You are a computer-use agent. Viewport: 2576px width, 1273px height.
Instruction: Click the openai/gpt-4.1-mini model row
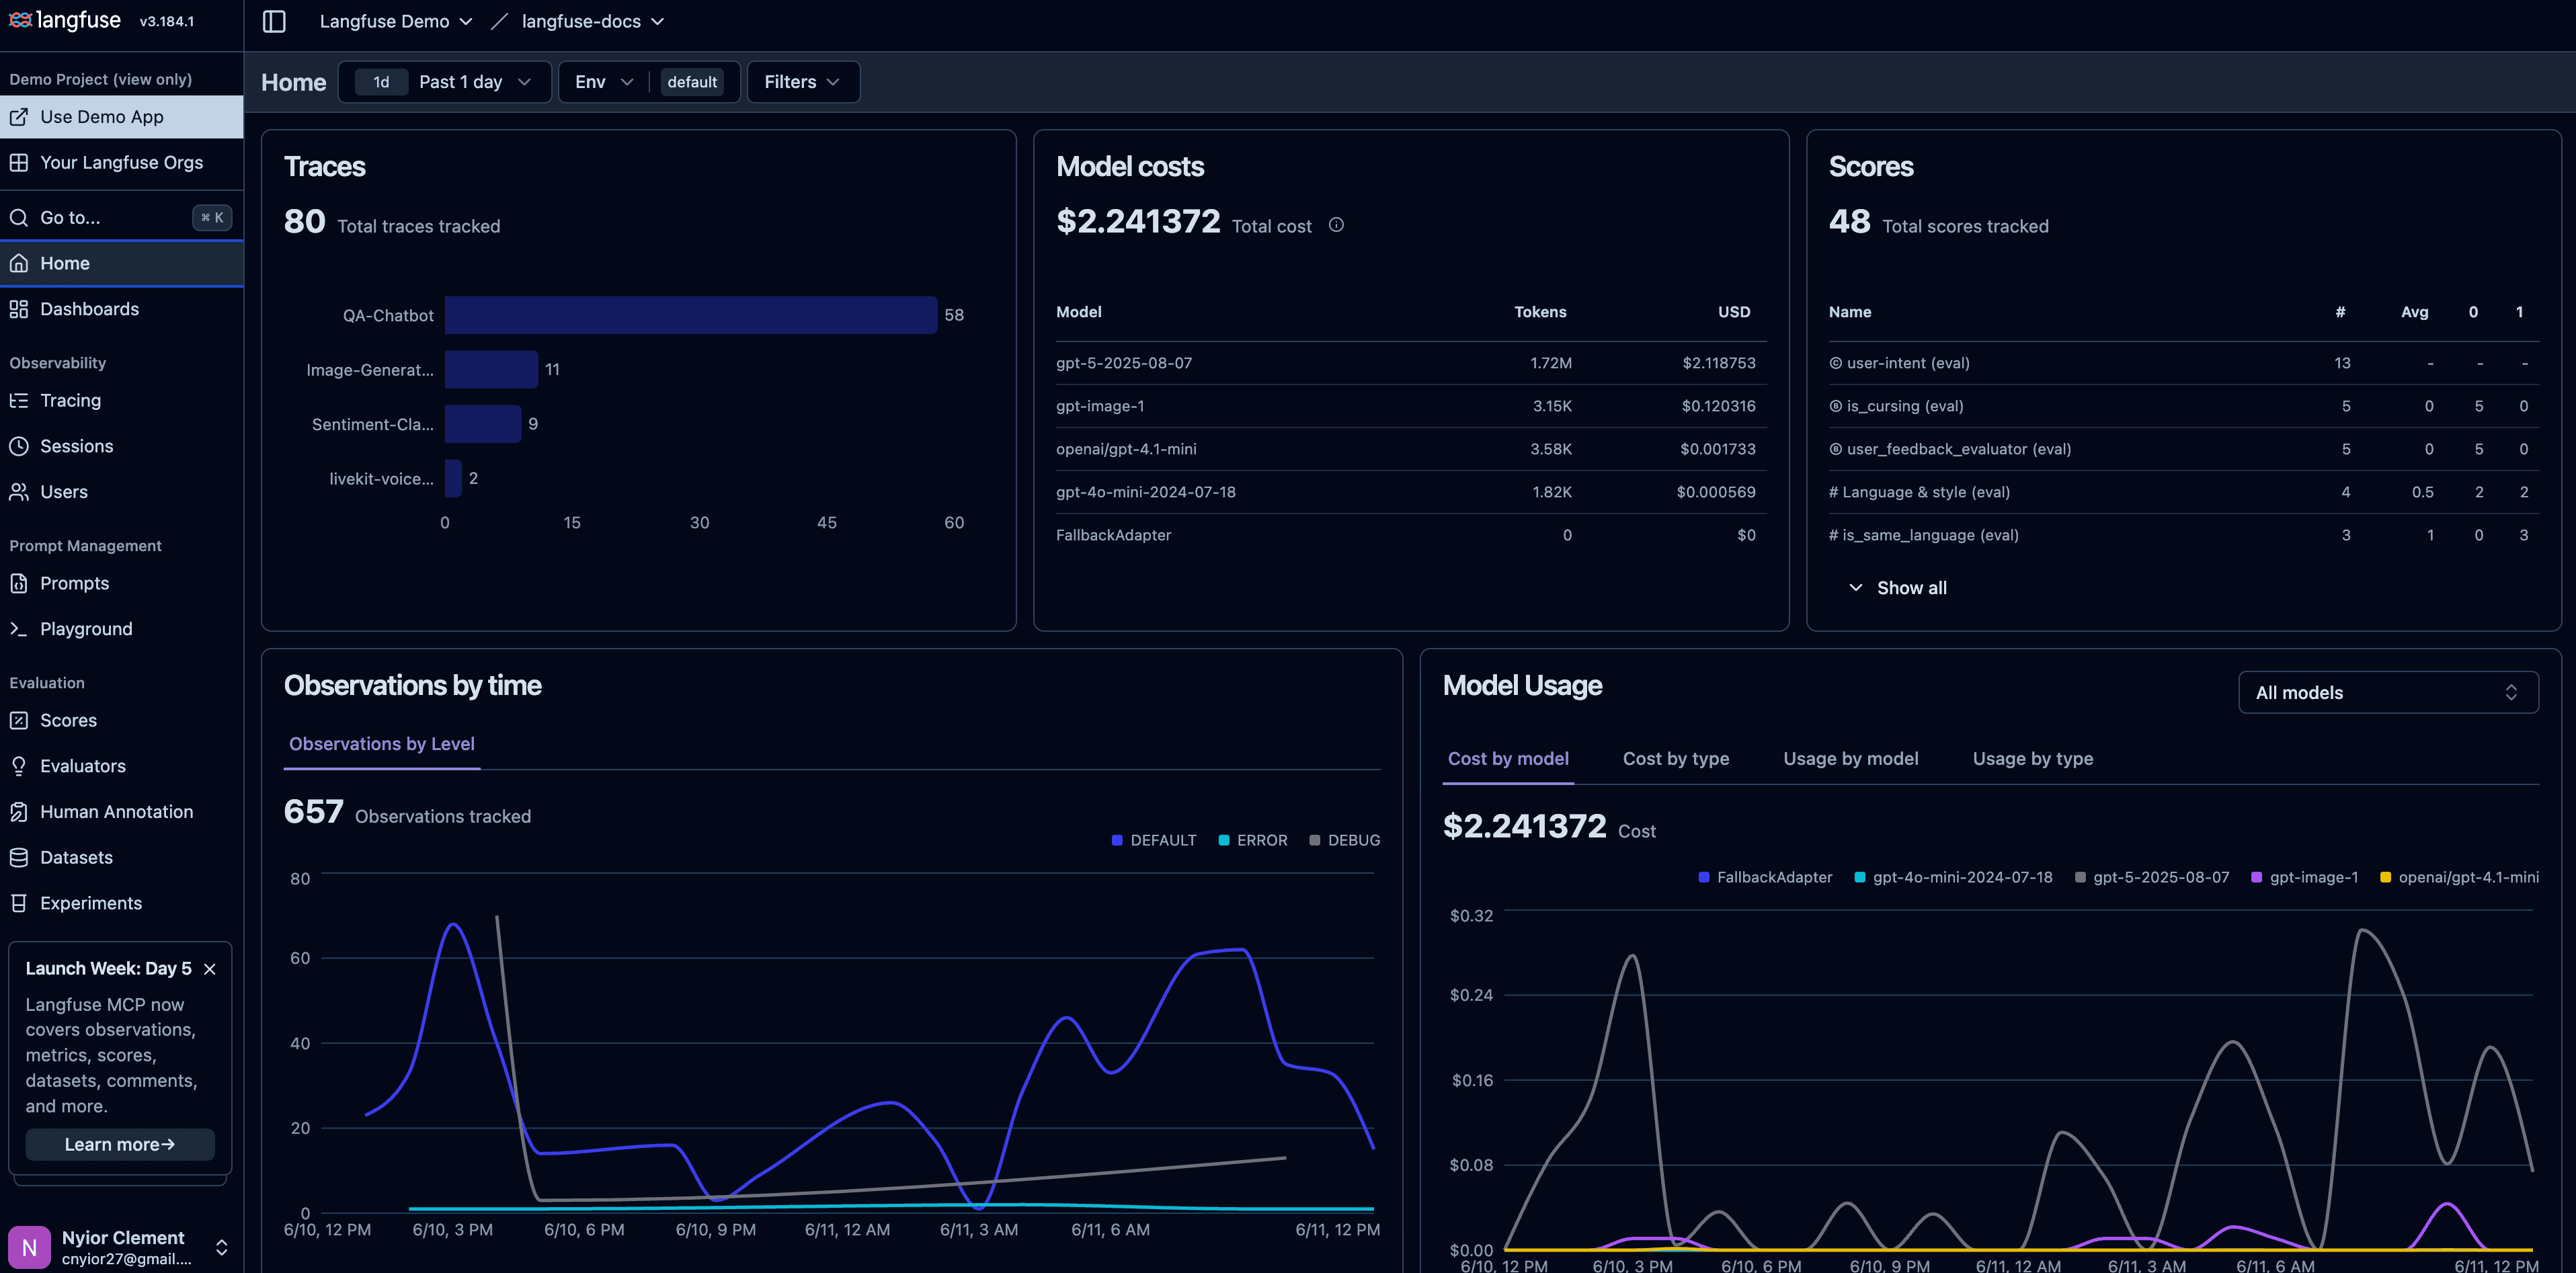tap(1410, 449)
